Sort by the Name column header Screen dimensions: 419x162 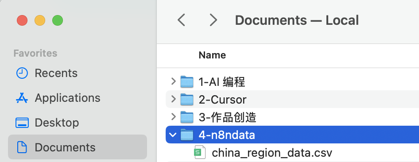[212, 55]
